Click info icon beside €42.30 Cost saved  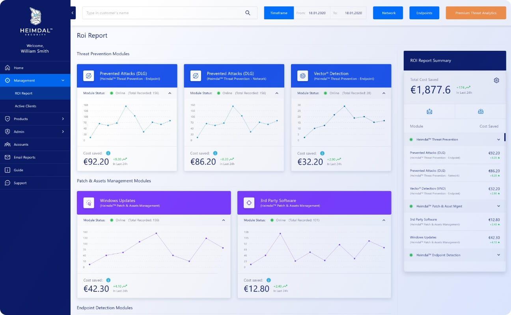pos(108,280)
